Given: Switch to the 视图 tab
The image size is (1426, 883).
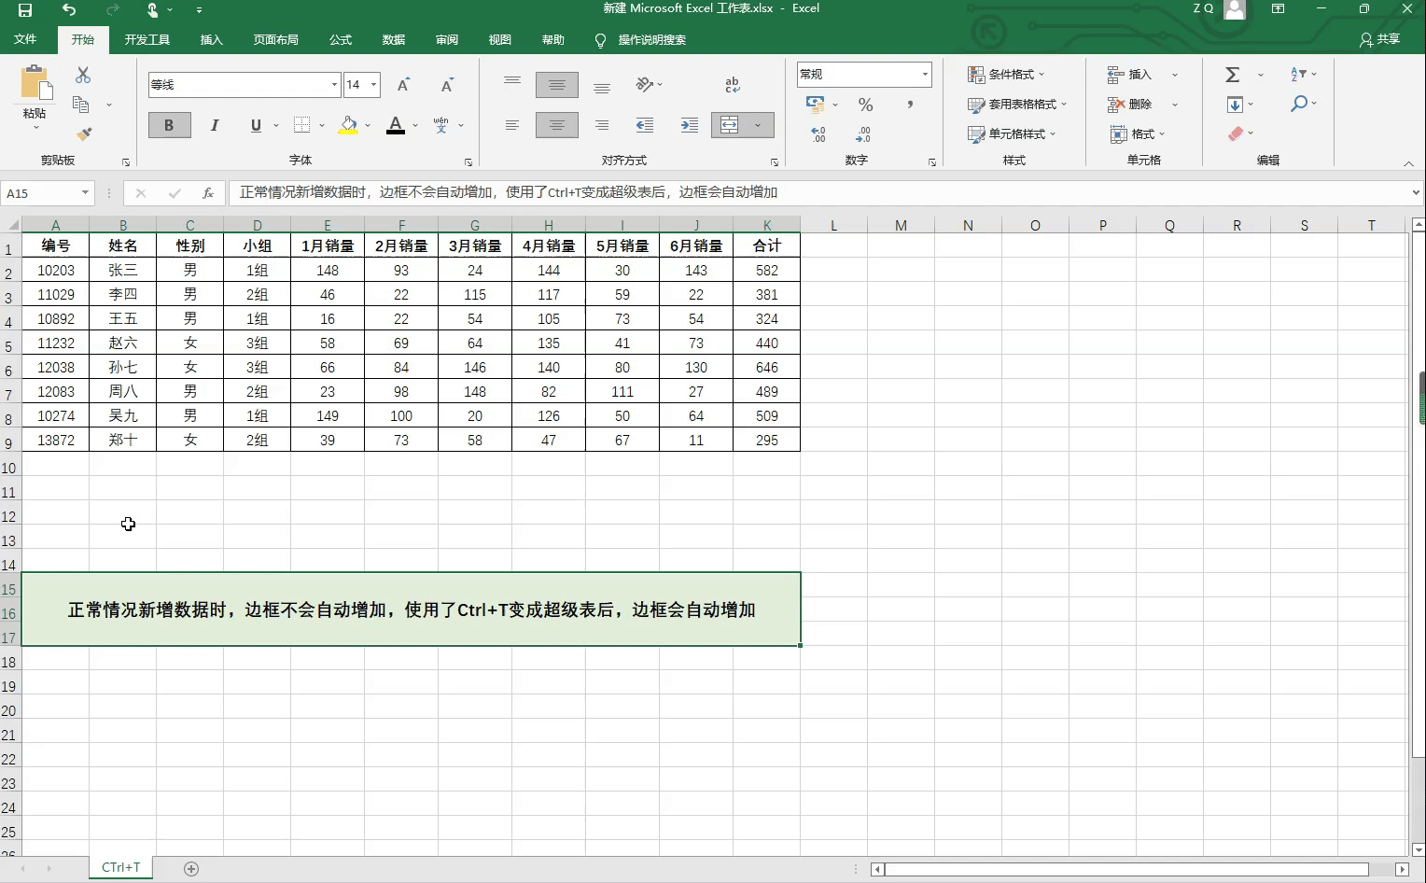Looking at the screenshot, I should pos(500,40).
